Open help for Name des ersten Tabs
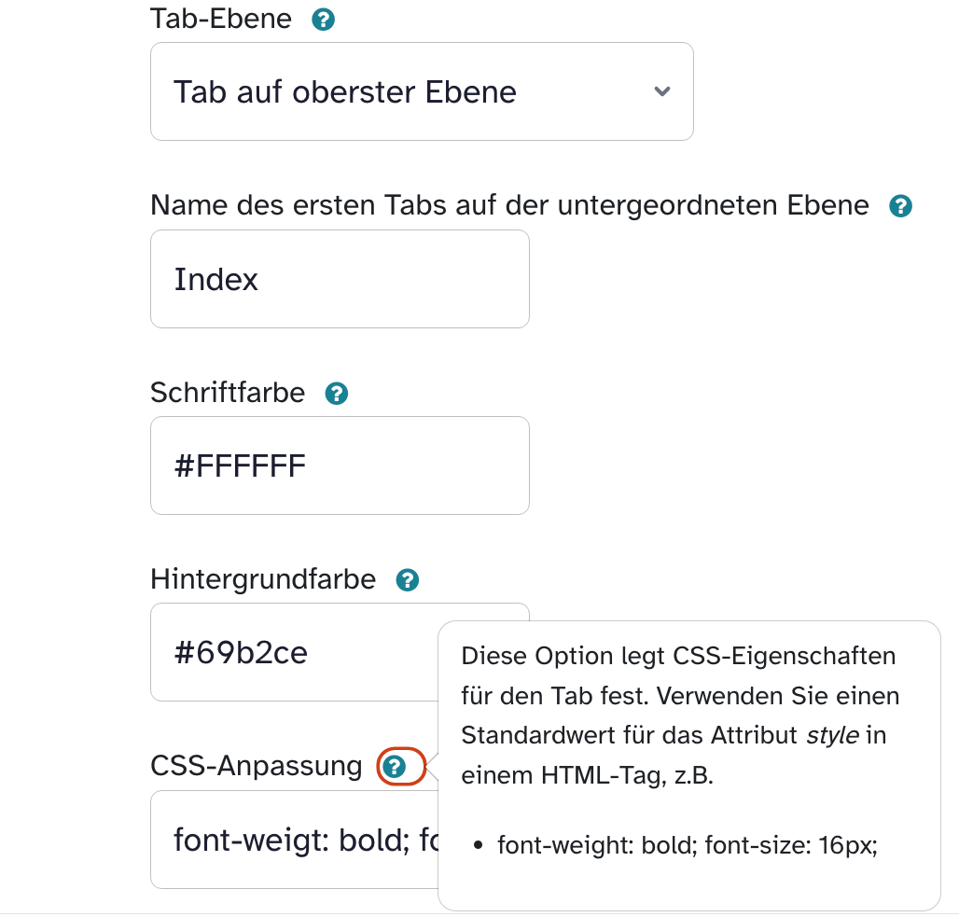The width and height of the screenshot is (959, 917). (900, 206)
